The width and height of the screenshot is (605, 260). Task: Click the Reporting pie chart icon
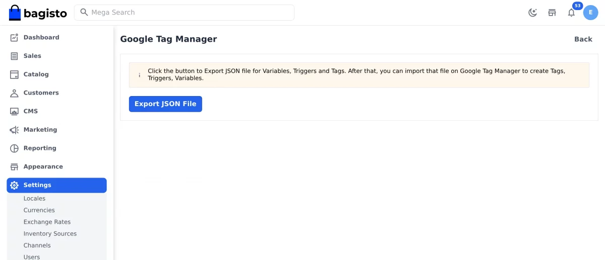14,148
